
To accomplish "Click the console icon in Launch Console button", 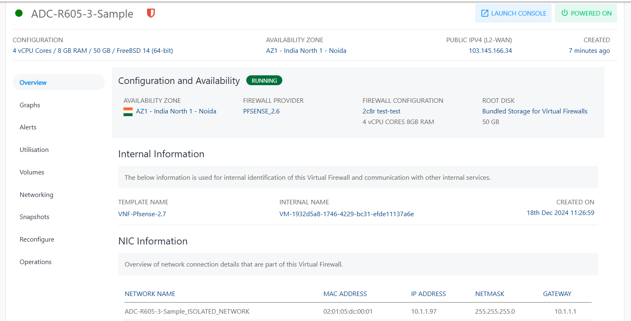I will point(485,13).
